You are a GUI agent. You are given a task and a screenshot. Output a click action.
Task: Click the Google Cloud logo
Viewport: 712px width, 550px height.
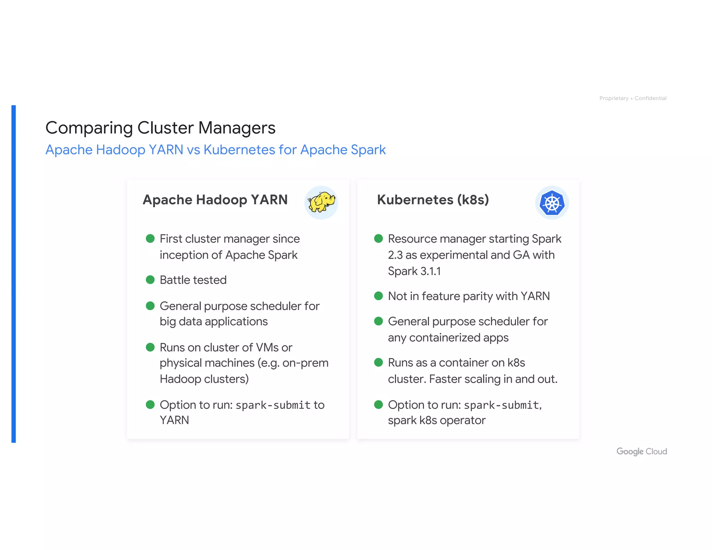(x=641, y=451)
